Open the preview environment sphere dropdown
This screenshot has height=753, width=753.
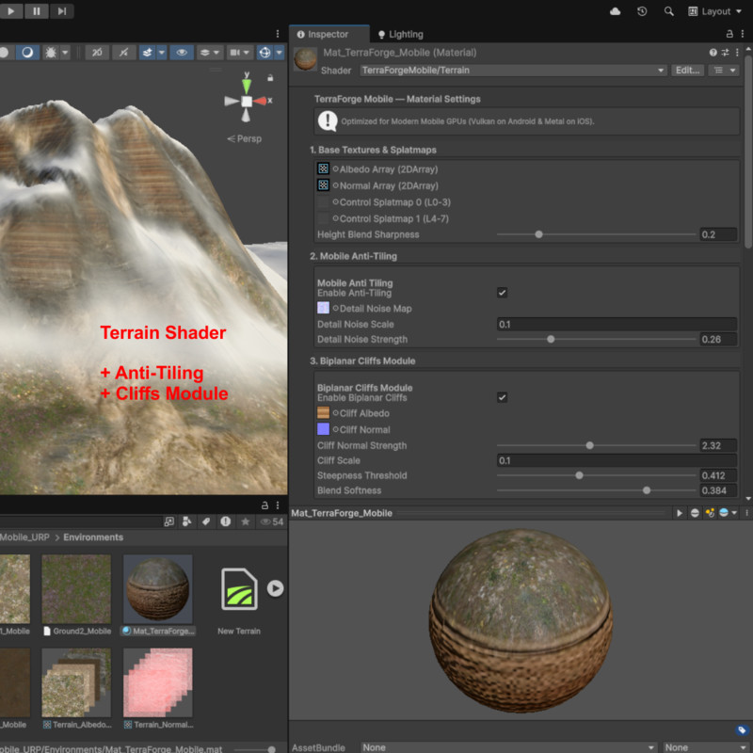(728, 513)
